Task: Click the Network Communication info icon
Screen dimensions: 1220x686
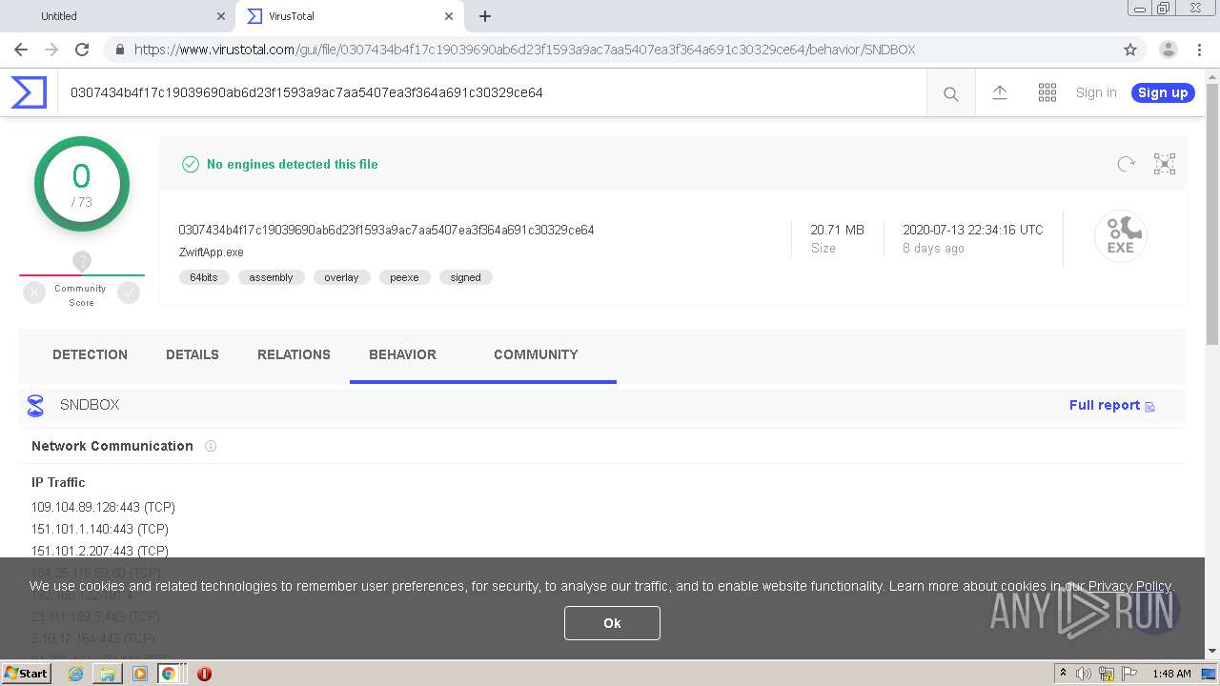Action: (211, 446)
